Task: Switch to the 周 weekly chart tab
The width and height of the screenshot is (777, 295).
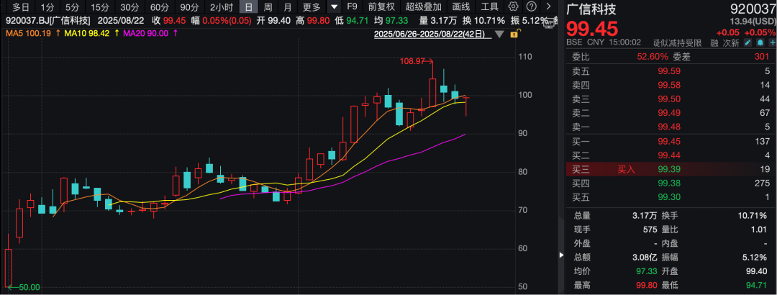Action: (268, 6)
